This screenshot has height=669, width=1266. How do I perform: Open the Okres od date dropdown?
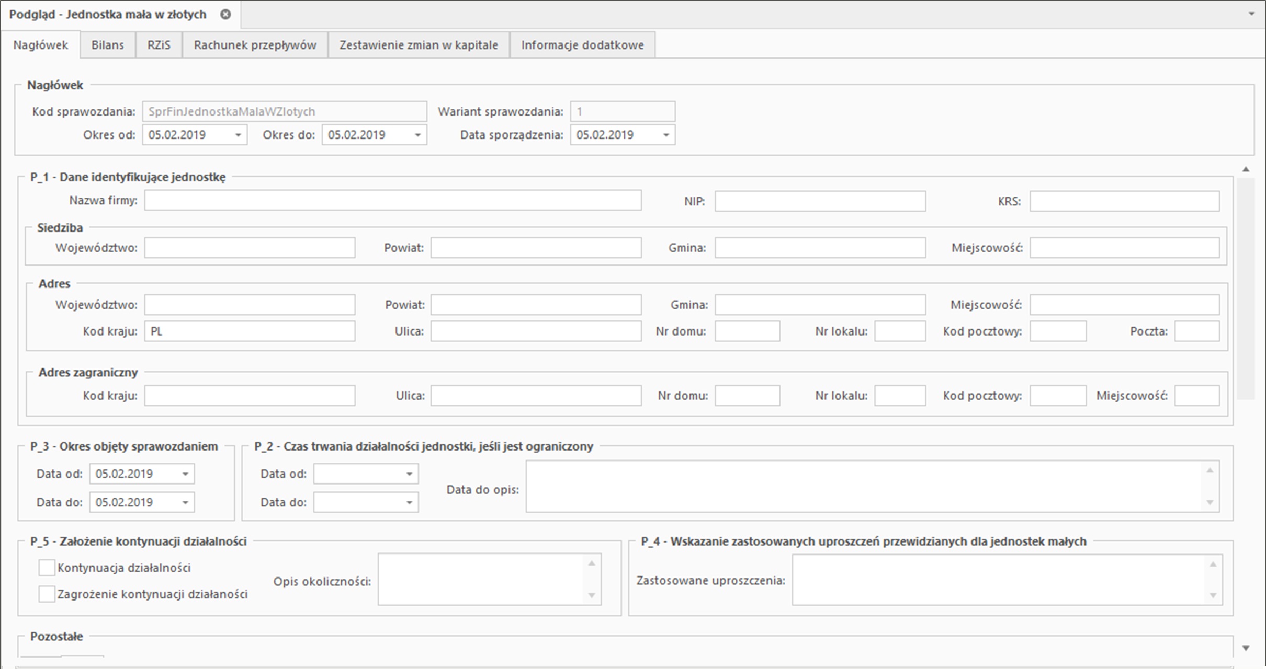(238, 135)
